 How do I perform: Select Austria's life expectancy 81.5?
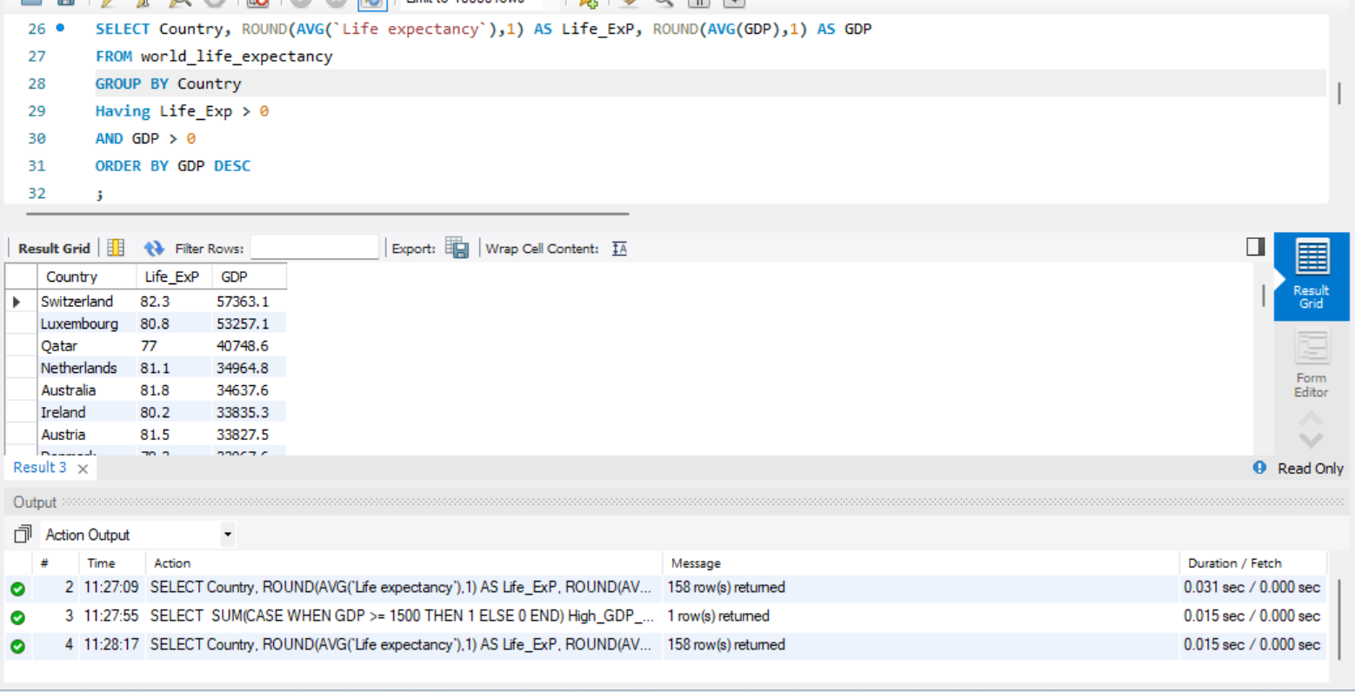(175, 435)
